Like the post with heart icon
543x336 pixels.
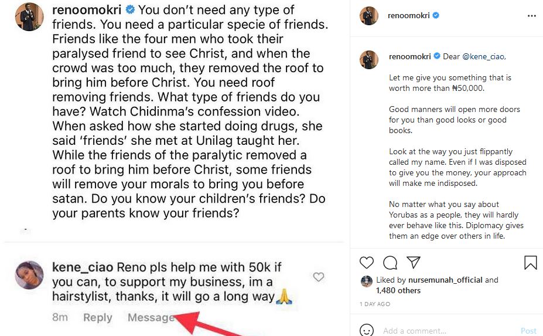(x=367, y=263)
